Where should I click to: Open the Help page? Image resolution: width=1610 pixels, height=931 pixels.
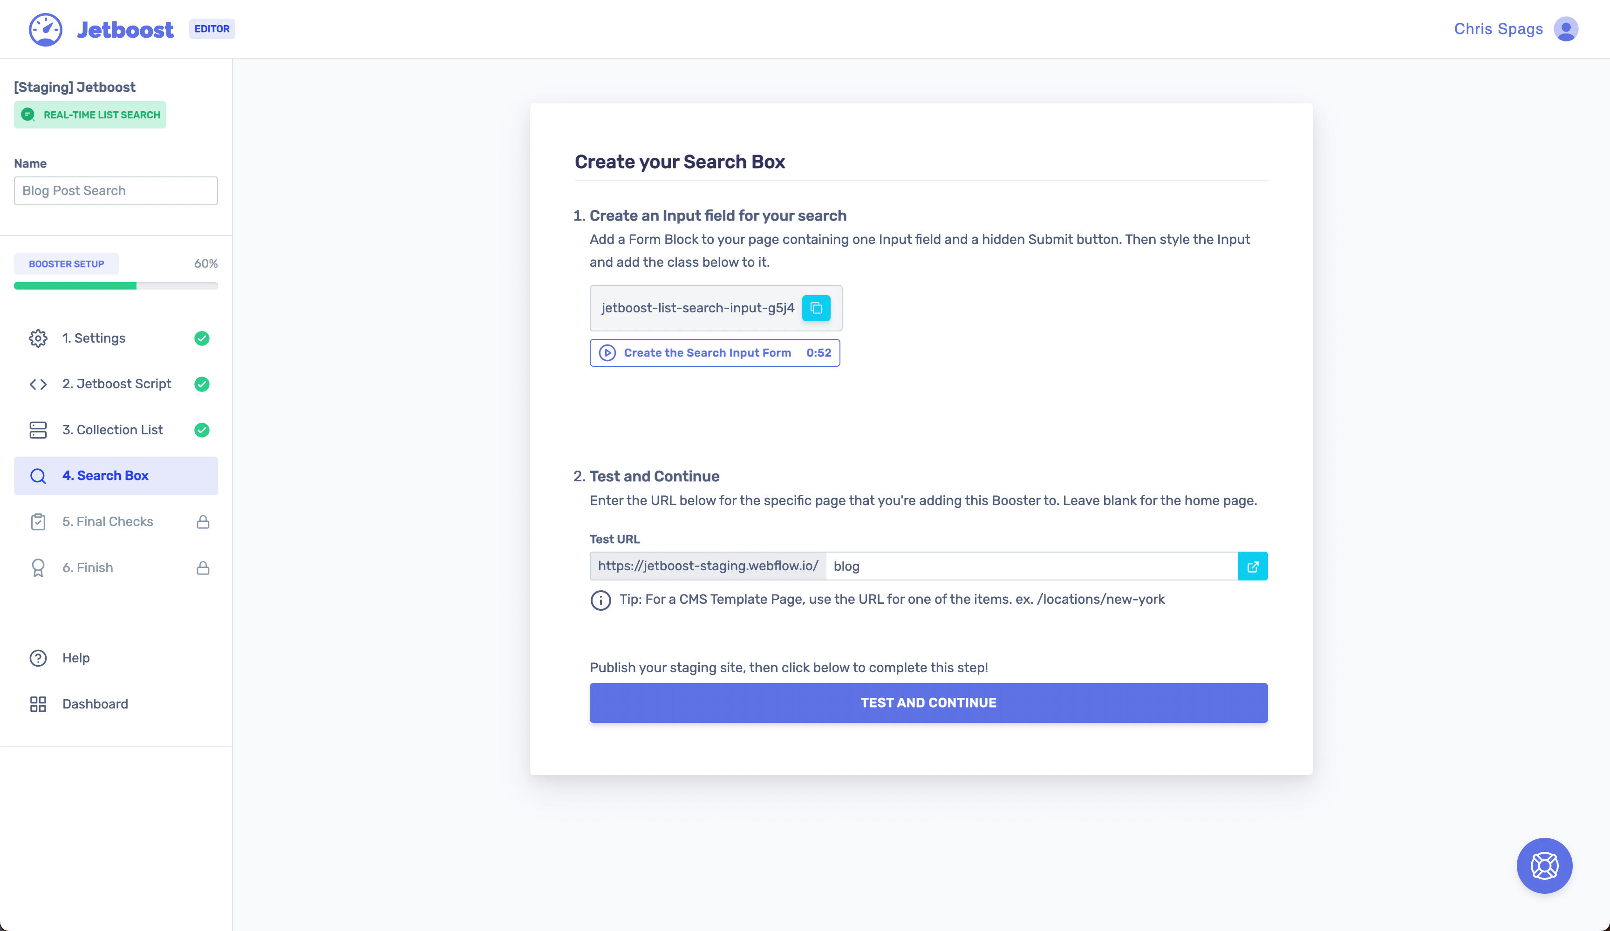75,658
